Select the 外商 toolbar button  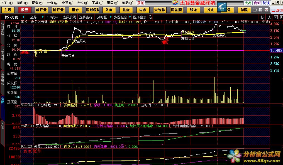coord(109,10)
